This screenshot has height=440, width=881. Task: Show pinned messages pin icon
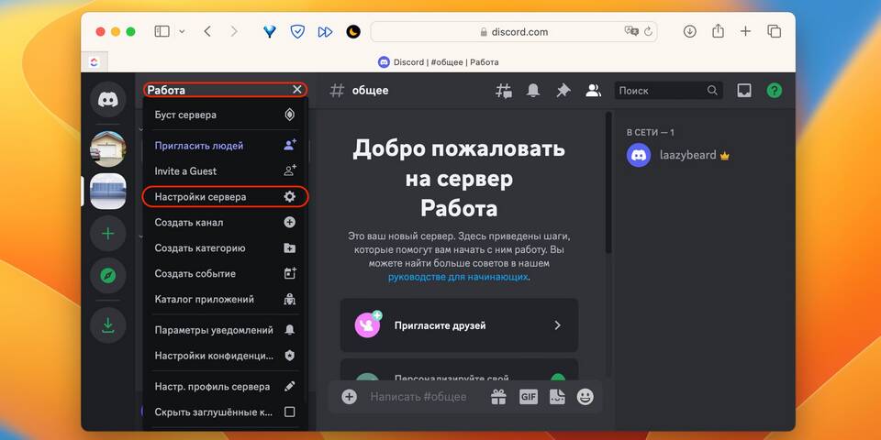coord(563,91)
